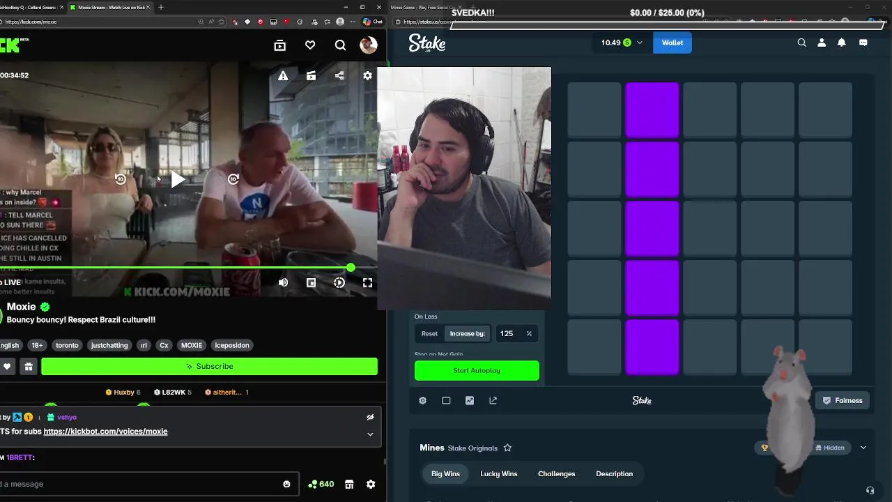Open the browser more options ellipsis

tap(353, 22)
